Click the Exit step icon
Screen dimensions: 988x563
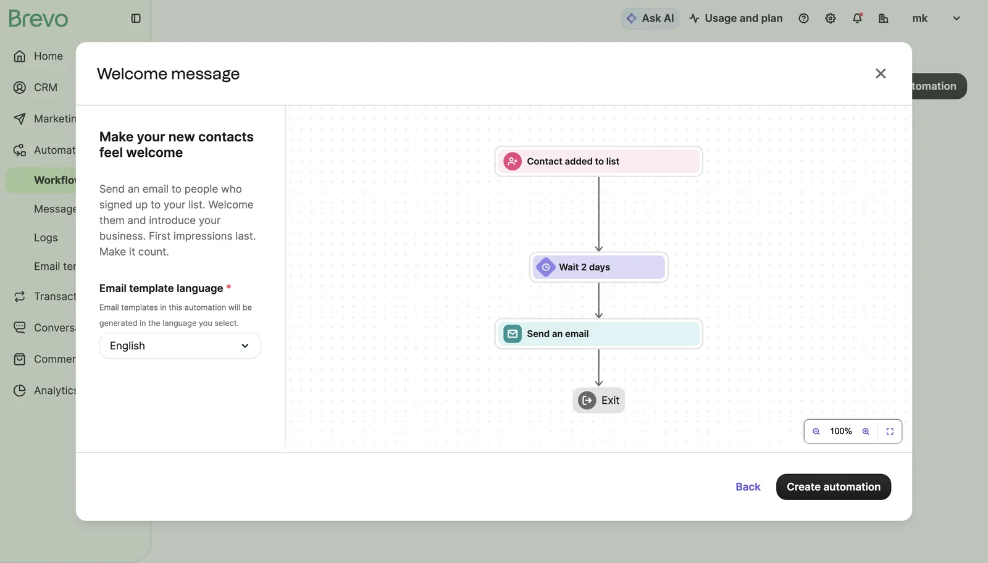(587, 401)
